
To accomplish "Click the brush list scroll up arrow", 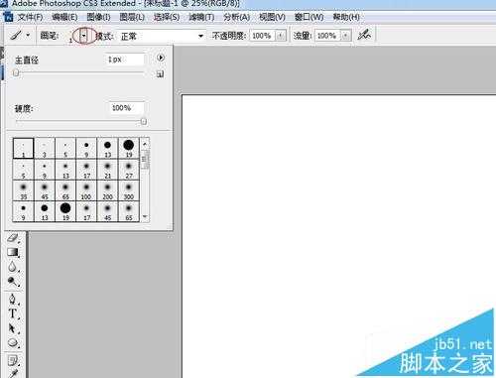I will [145, 144].
